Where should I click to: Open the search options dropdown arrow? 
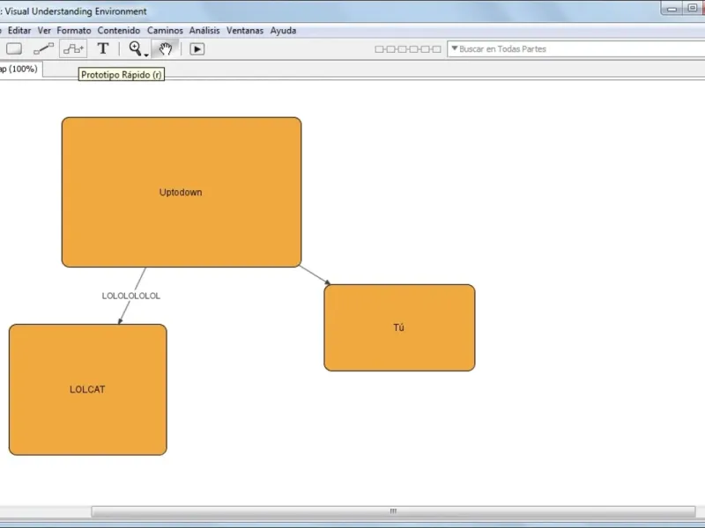click(454, 48)
